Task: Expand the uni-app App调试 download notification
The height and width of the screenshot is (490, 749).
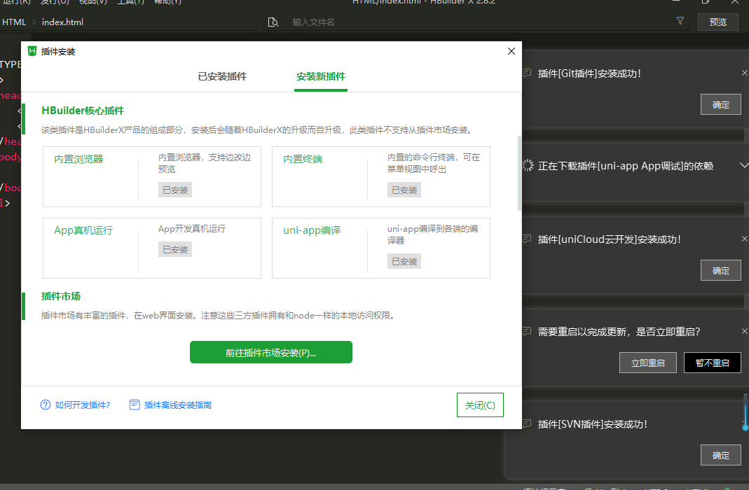Action: click(744, 166)
